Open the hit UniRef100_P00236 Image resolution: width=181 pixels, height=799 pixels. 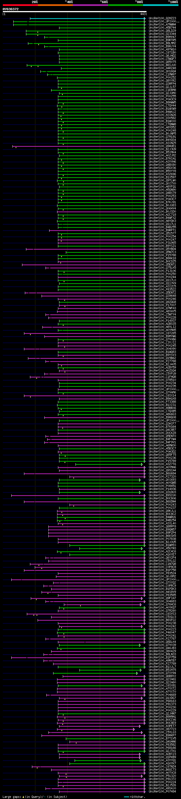pos(162,458)
